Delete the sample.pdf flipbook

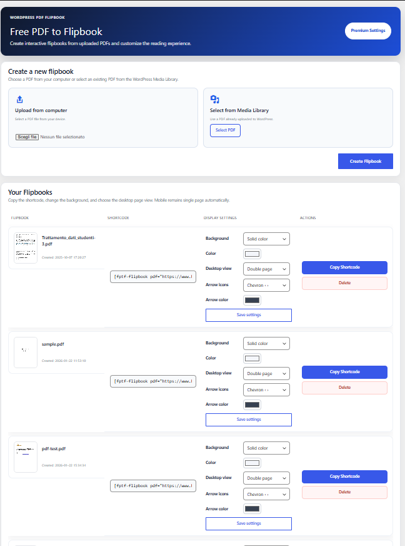coord(344,388)
